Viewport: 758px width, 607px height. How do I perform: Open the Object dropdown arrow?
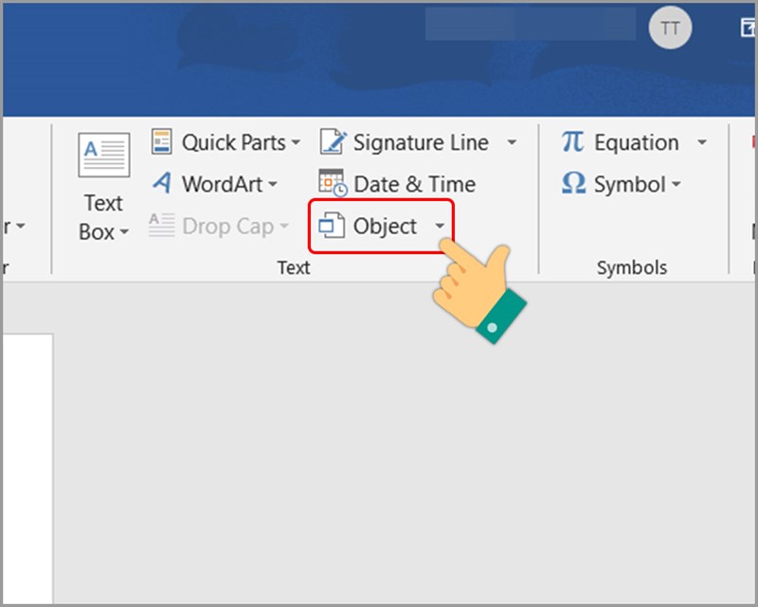point(440,227)
